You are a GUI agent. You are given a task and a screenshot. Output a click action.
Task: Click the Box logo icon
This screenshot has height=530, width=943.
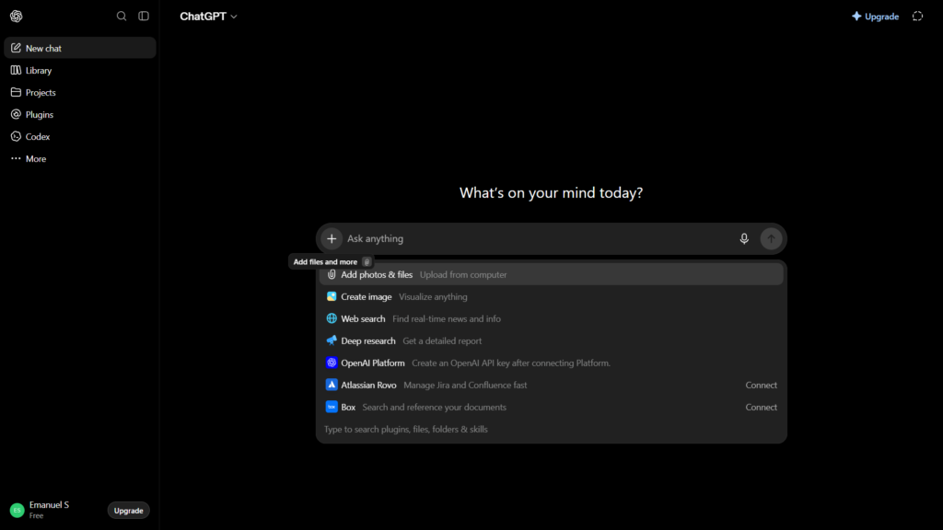332,407
